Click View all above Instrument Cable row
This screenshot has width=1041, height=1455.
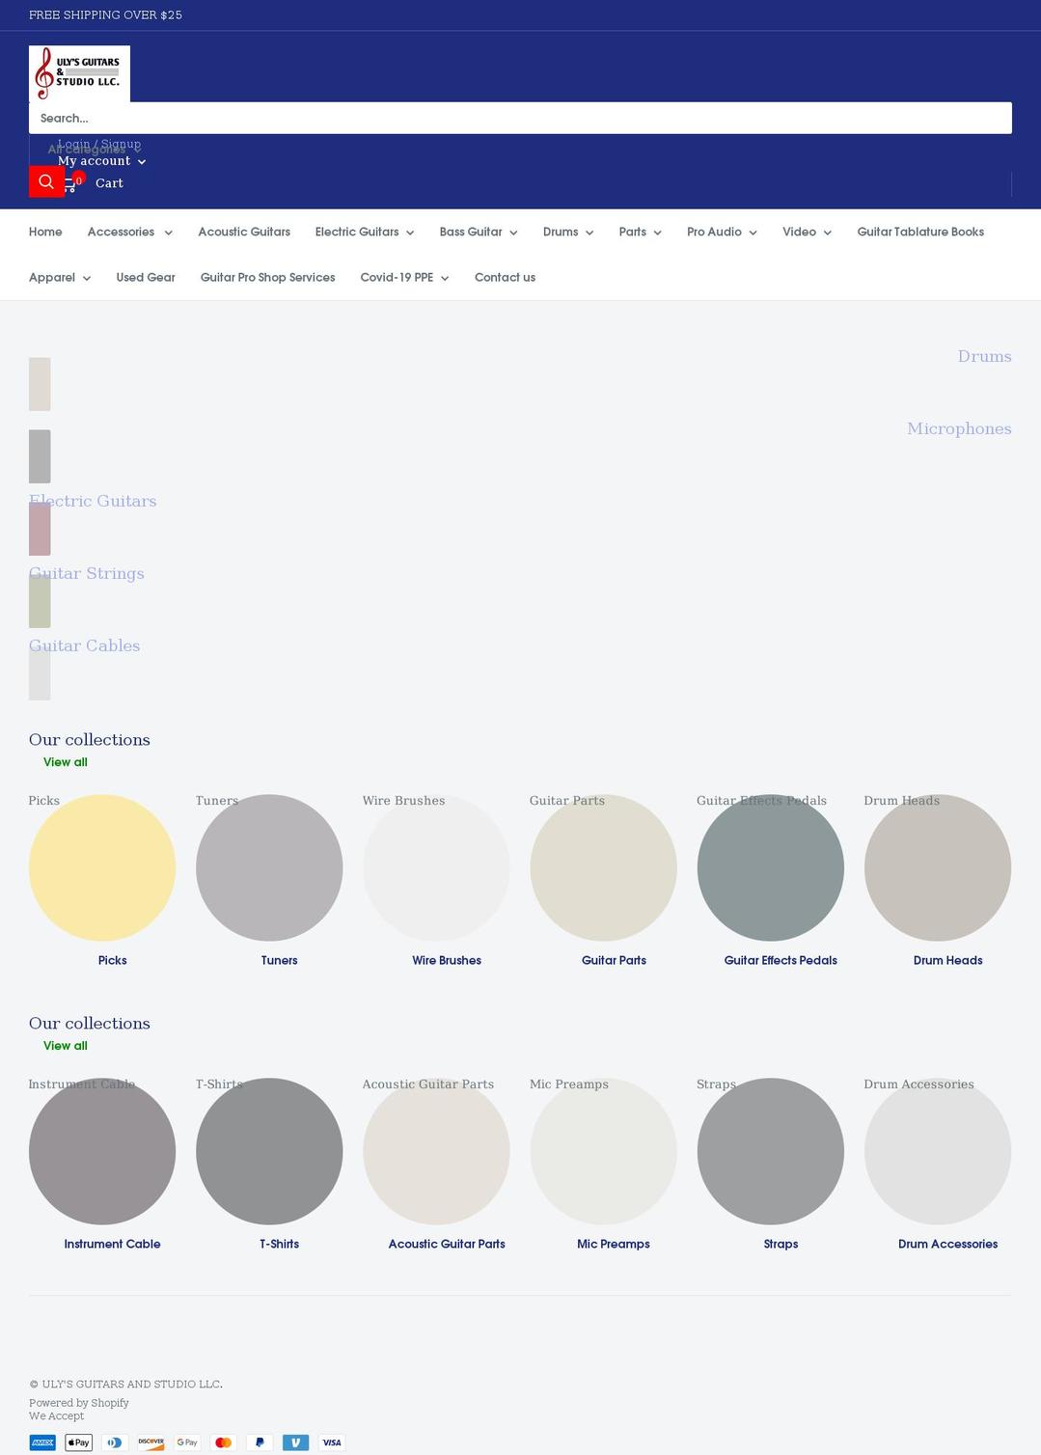point(65,1046)
